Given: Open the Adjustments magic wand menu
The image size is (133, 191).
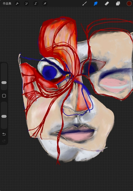Looking at the screenshot, I should coord(26,4).
